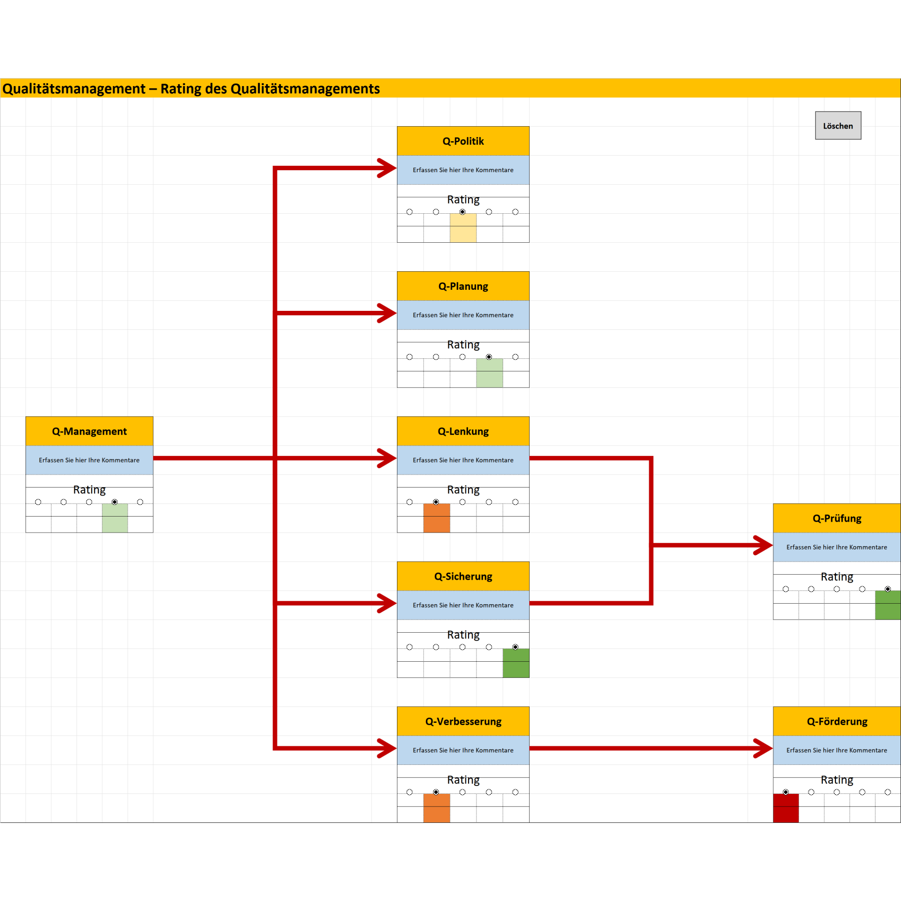Select the fourth rating radio in Q-Politik

pyautogui.click(x=489, y=212)
